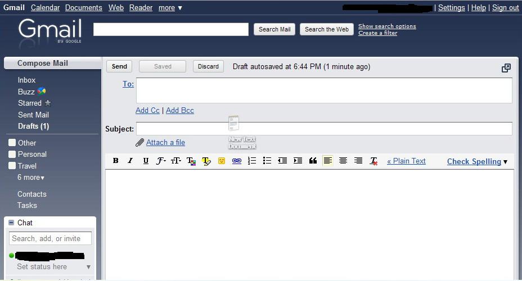Center-align the text

[343, 161]
